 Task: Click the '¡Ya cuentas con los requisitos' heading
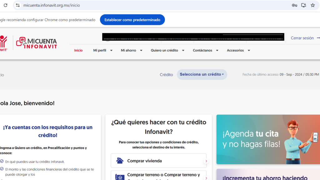48,131
